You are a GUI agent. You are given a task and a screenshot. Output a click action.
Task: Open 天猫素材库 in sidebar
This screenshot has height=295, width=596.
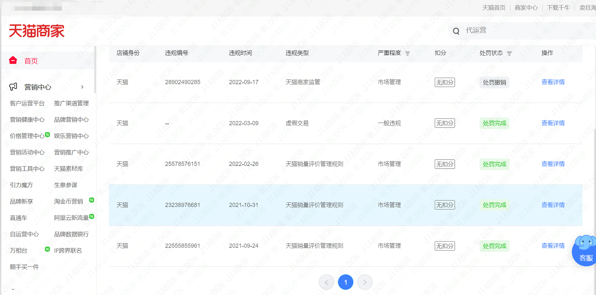(x=68, y=169)
